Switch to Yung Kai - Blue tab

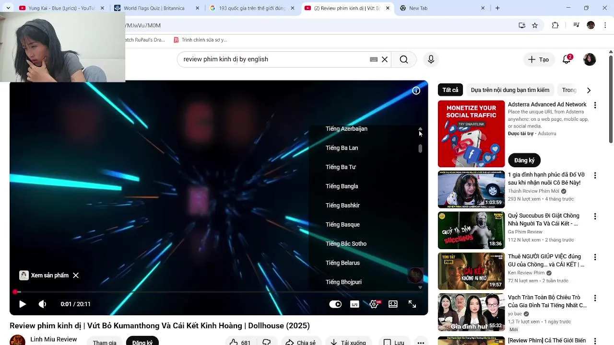[x=61, y=8]
